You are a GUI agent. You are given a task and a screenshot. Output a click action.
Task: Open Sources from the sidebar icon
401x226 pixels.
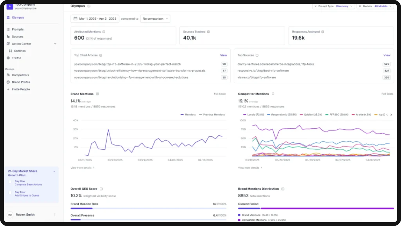pyautogui.click(x=7, y=36)
